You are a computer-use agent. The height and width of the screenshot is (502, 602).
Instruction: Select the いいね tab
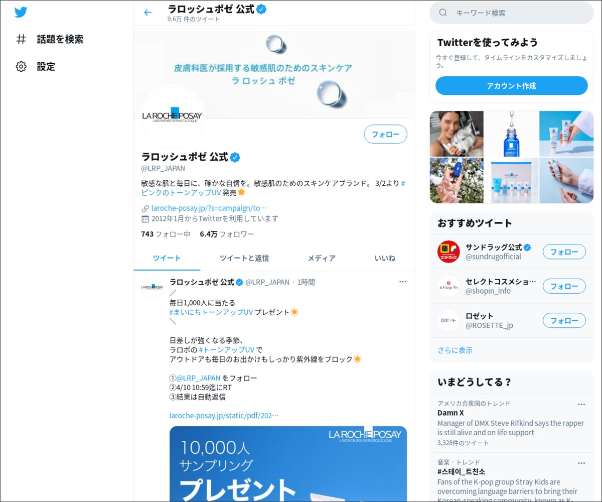(385, 258)
